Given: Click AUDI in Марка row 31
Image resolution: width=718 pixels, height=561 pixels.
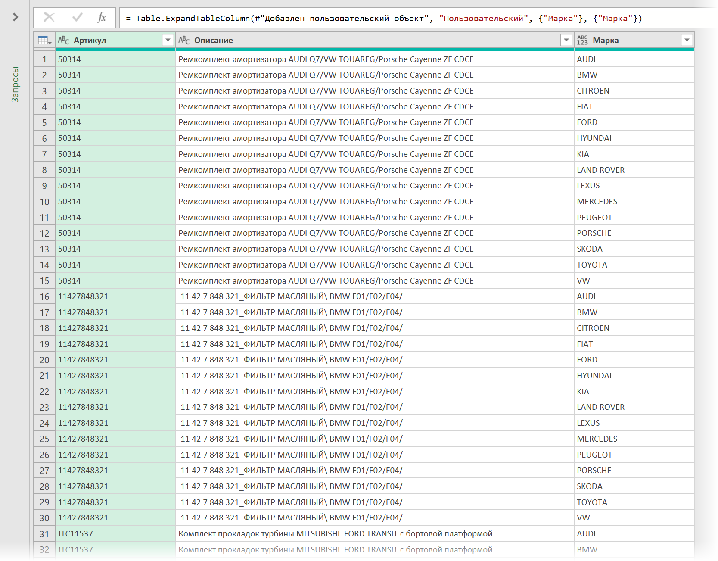Looking at the screenshot, I should [586, 534].
